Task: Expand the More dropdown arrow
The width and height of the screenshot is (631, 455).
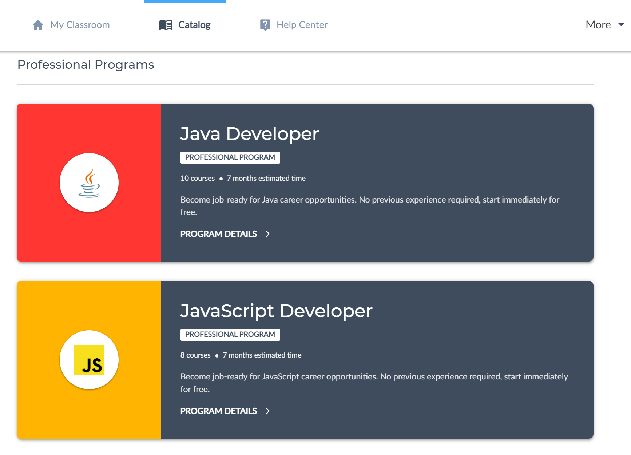Action: (621, 25)
